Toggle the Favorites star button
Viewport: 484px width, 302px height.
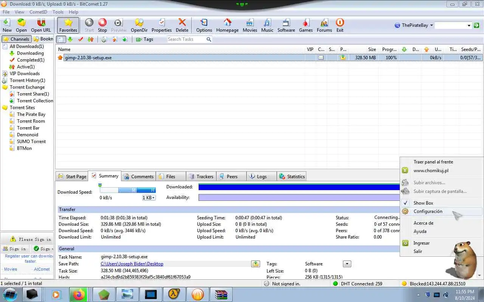(68, 26)
